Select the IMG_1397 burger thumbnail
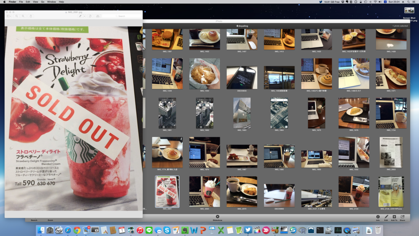This screenshot has width=419, height=236. click(x=167, y=39)
